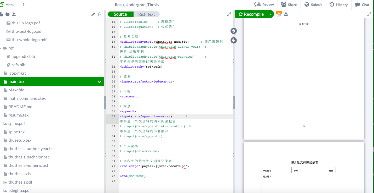Image resolution: width=374 pixels, height=193 pixels.
Task: Recompile the document
Action: tap(251, 14)
